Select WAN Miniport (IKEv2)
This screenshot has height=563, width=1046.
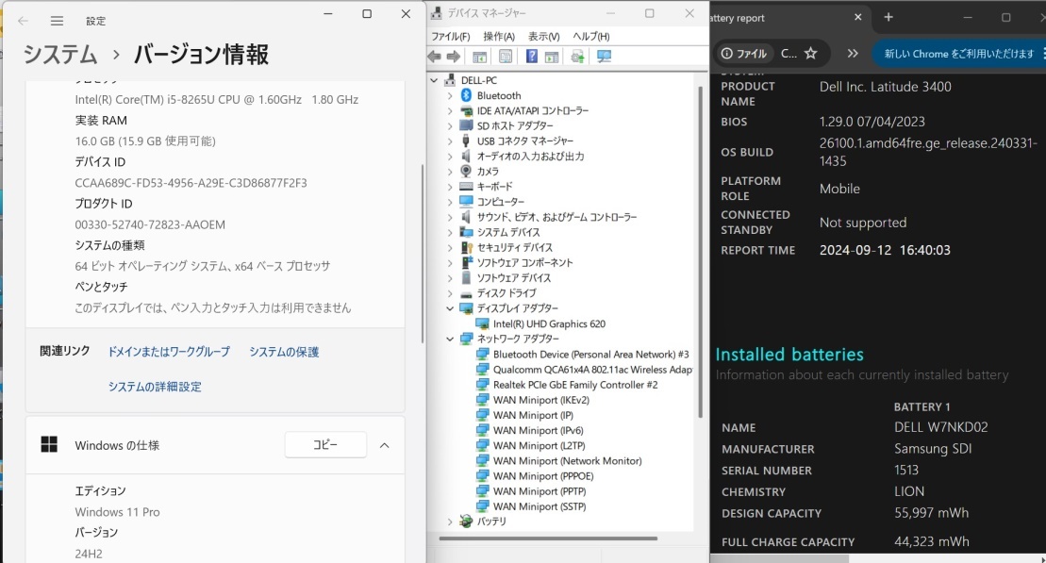coord(541,400)
